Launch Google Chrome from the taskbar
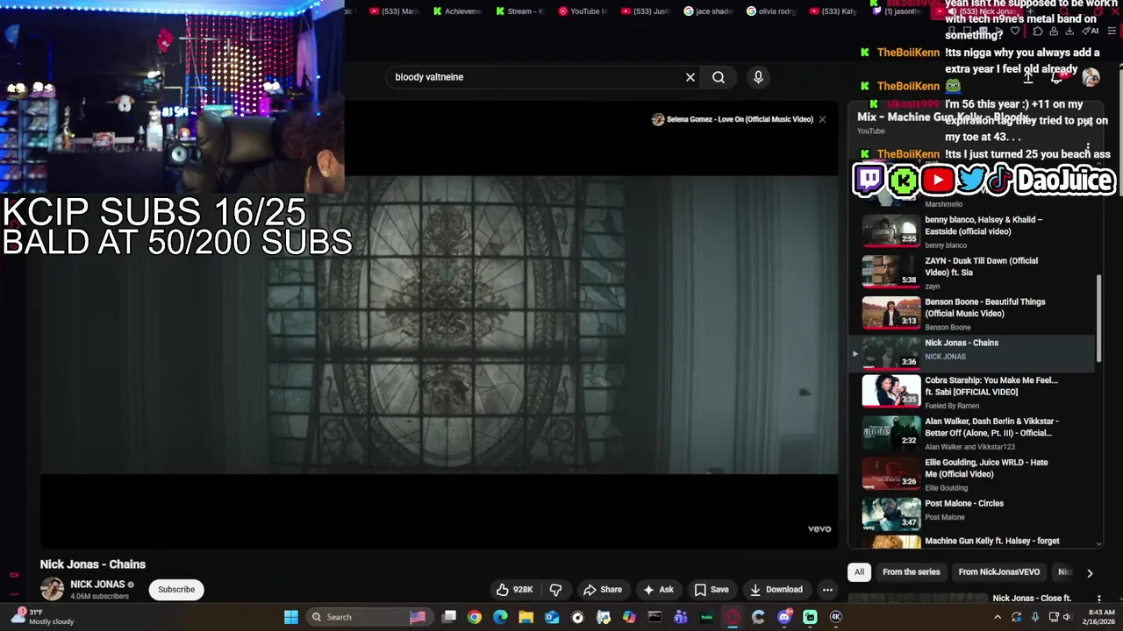The height and width of the screenshot is (631, 1123). coord(475,617)
